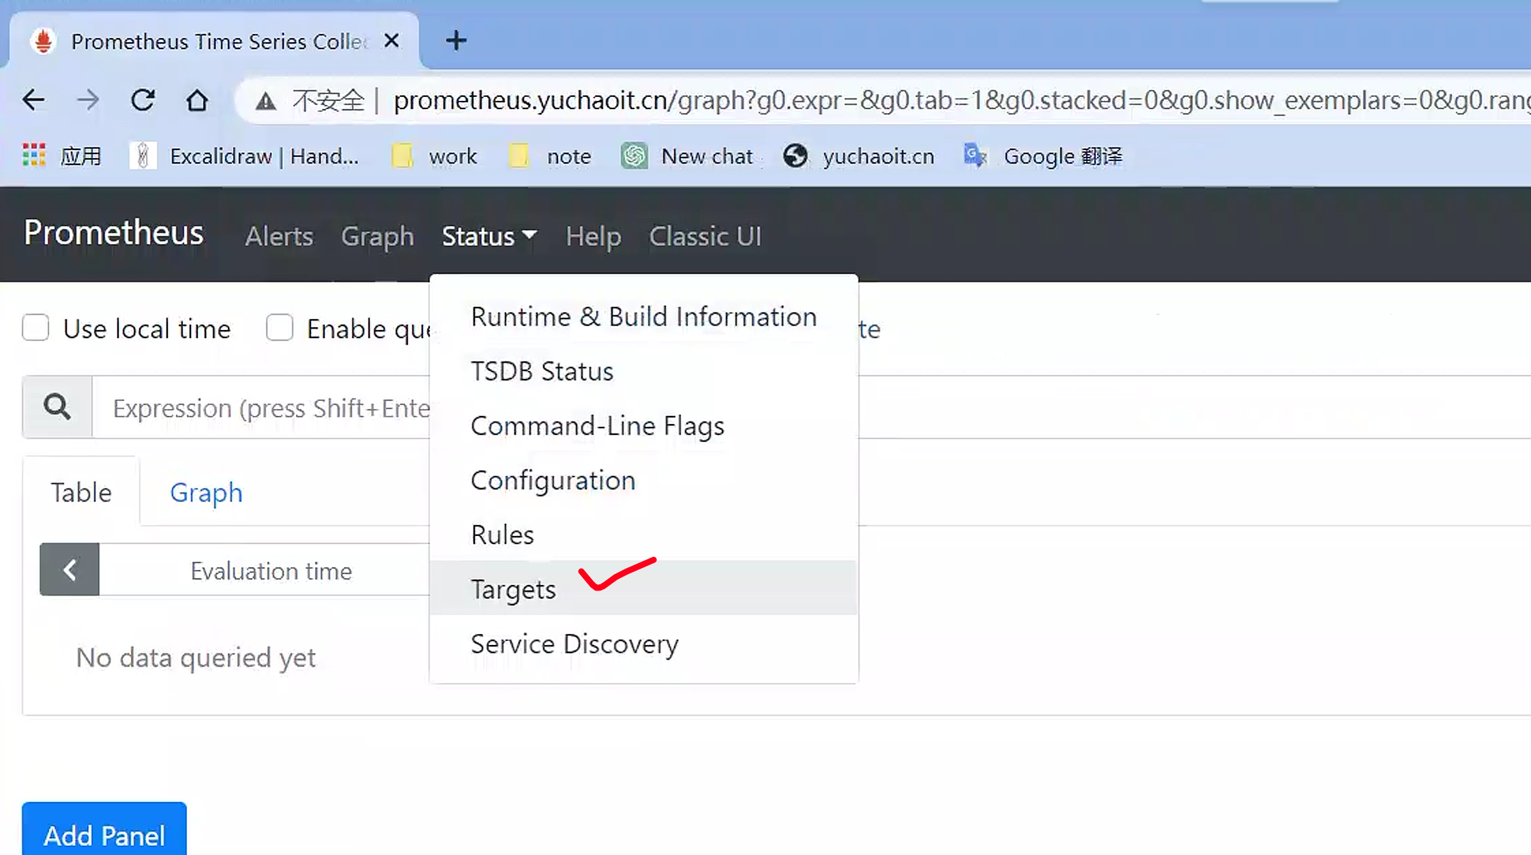Open the work bookmarks folder
This screenshot has width=1531, height=855.
435,156
